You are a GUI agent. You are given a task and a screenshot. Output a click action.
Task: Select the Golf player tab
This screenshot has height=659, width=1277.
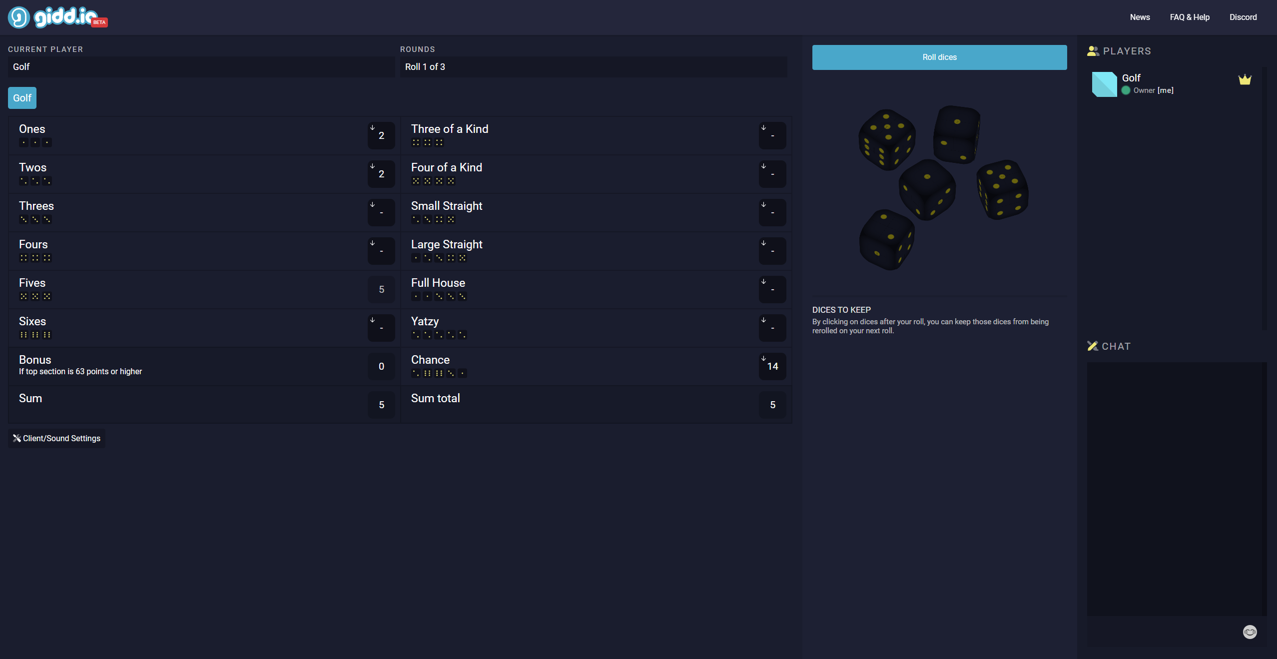[x=22, y=98]
